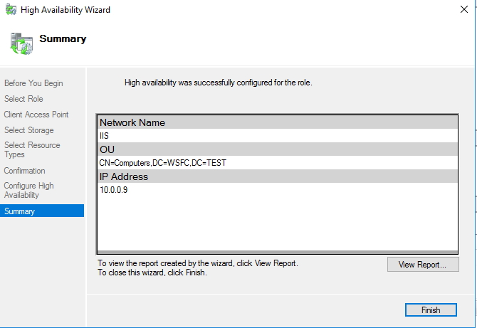Image resolution: width=477 pixels, height=328 pixels.
Task: Open the Client Access Point step
Action: [36, 115]
